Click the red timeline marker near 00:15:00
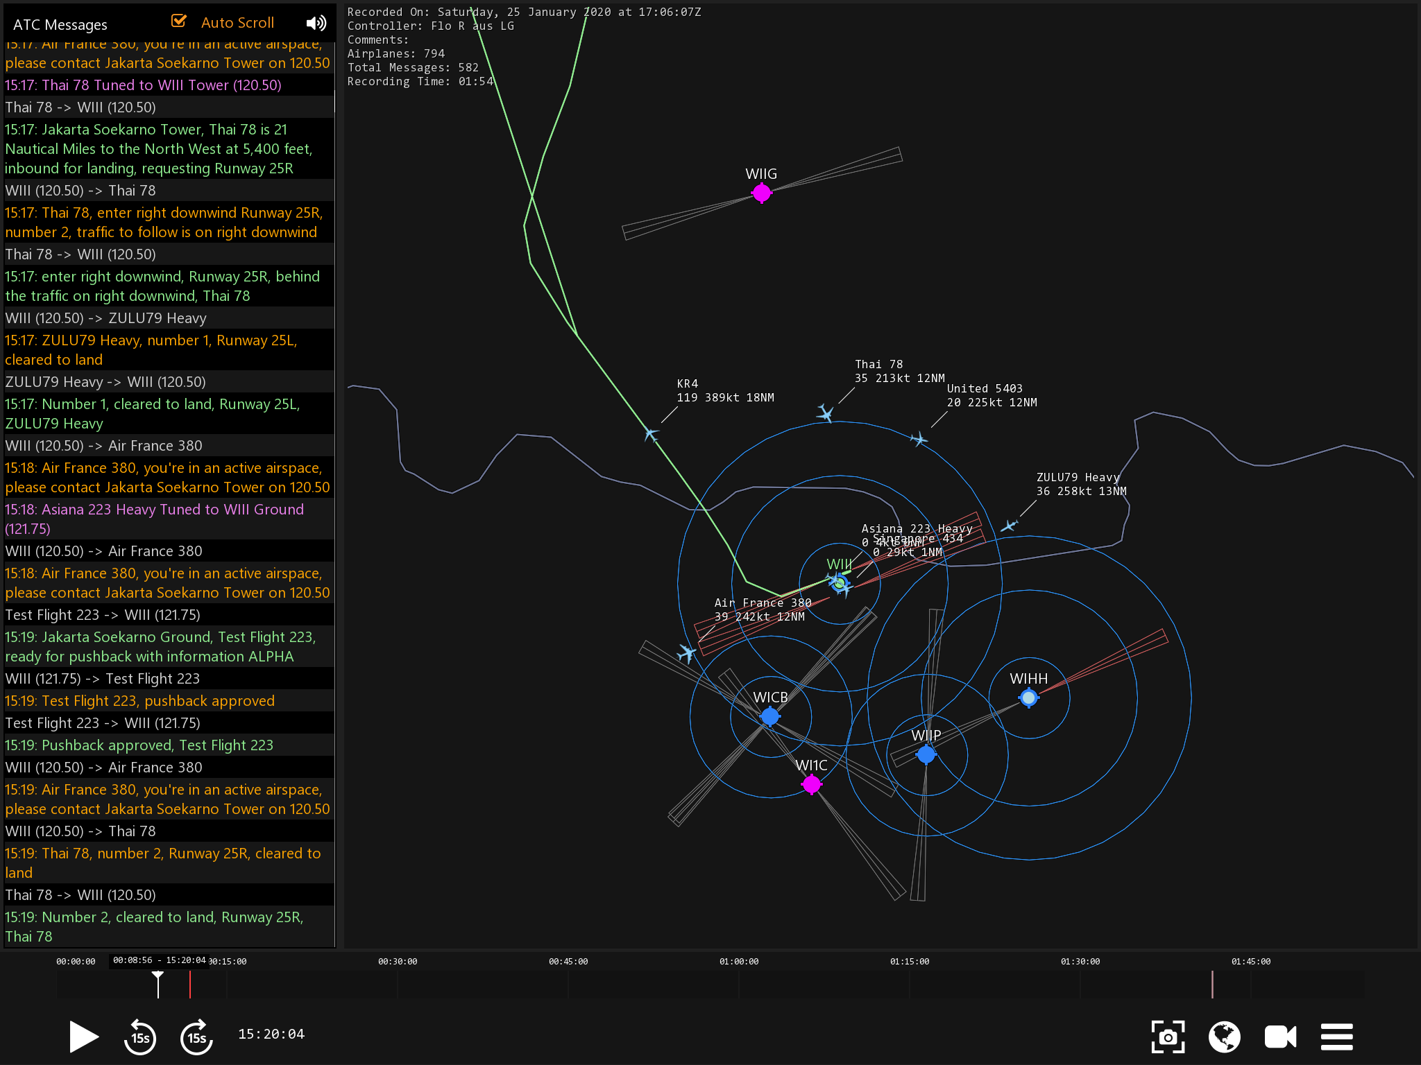This screenshot has width=1421, height=1065. 190,984
